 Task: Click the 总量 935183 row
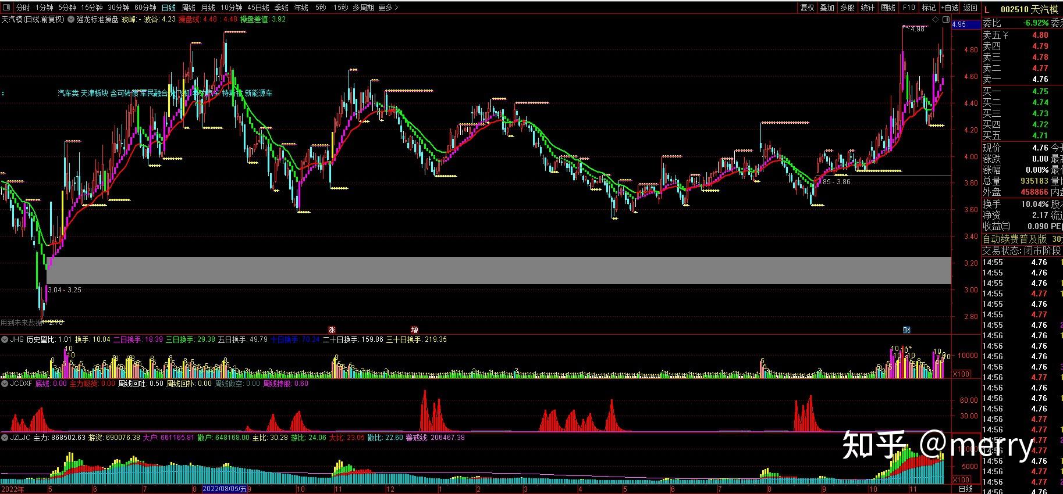pyautogui.click(x=1022, y=181)
